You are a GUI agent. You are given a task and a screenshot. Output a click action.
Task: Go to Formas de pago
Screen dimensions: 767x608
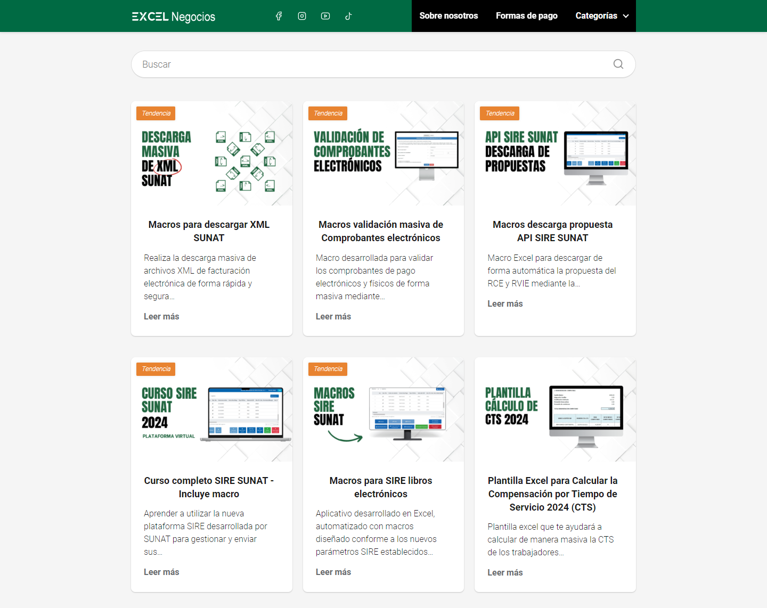click(x=526, y=16)
